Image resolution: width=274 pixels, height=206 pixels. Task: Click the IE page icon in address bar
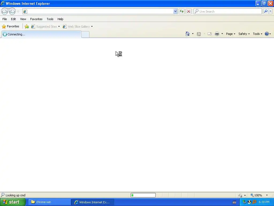(x=25, y=11)
